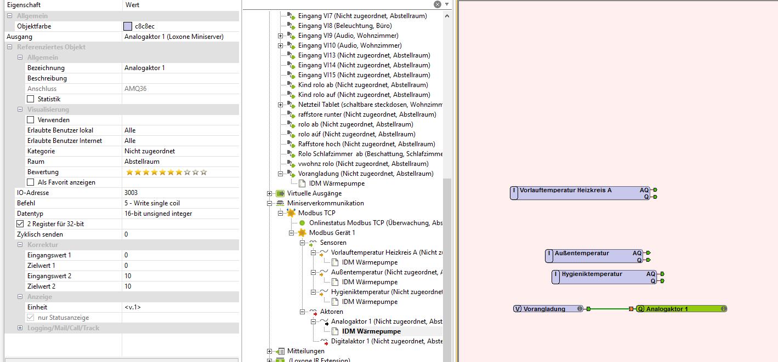Click the page icon under Vorangladung tree item
Screen dimensions: 778x362
pos(302,183)
